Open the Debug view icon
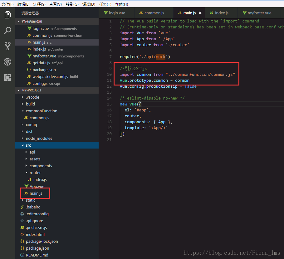The height and width of the screenshot is (259, 284). coord(7,62)
